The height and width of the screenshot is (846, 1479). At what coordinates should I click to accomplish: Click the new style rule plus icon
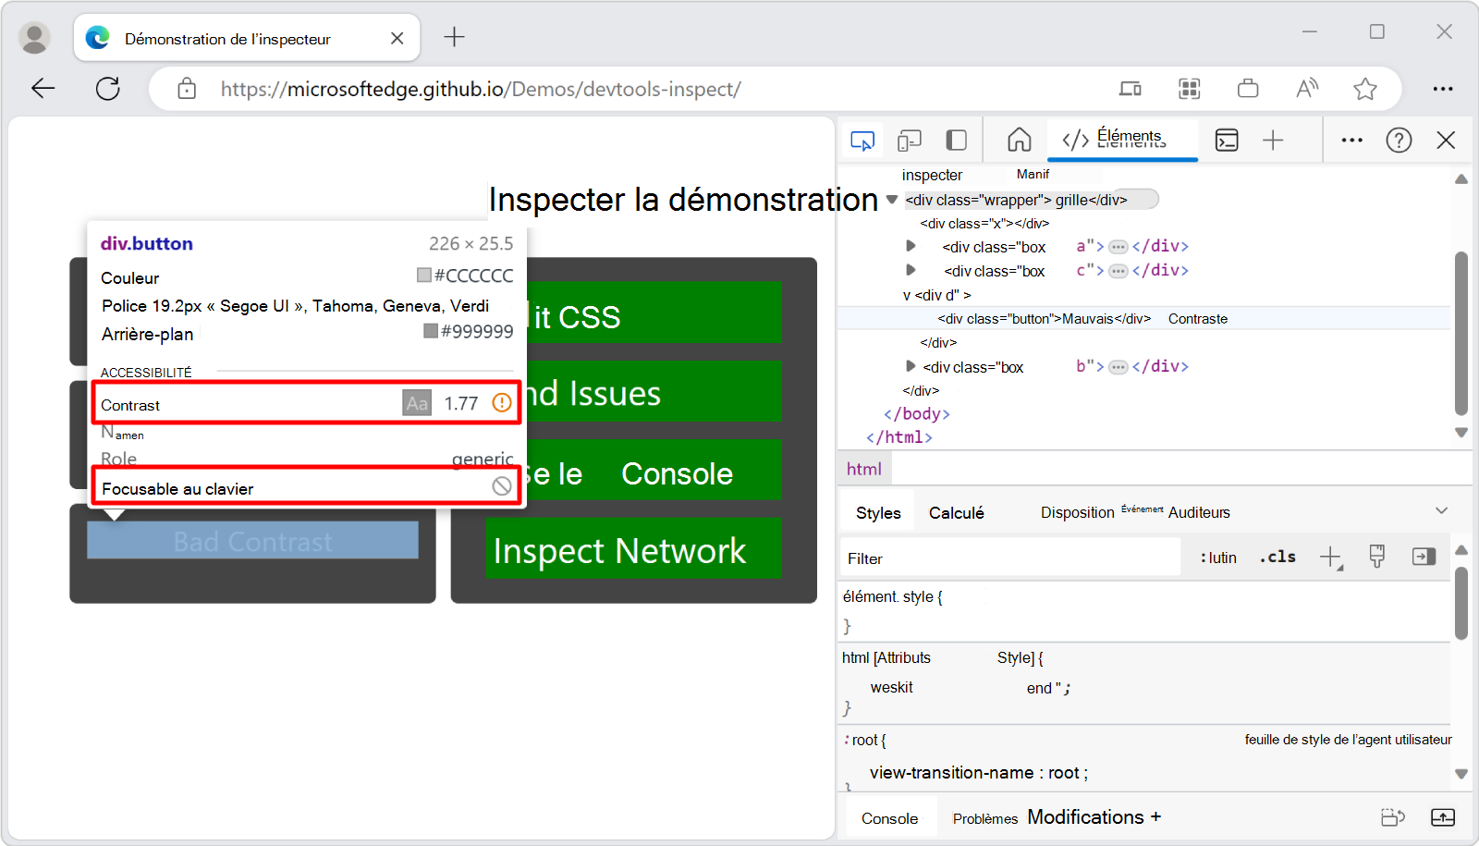[1330, 557]
